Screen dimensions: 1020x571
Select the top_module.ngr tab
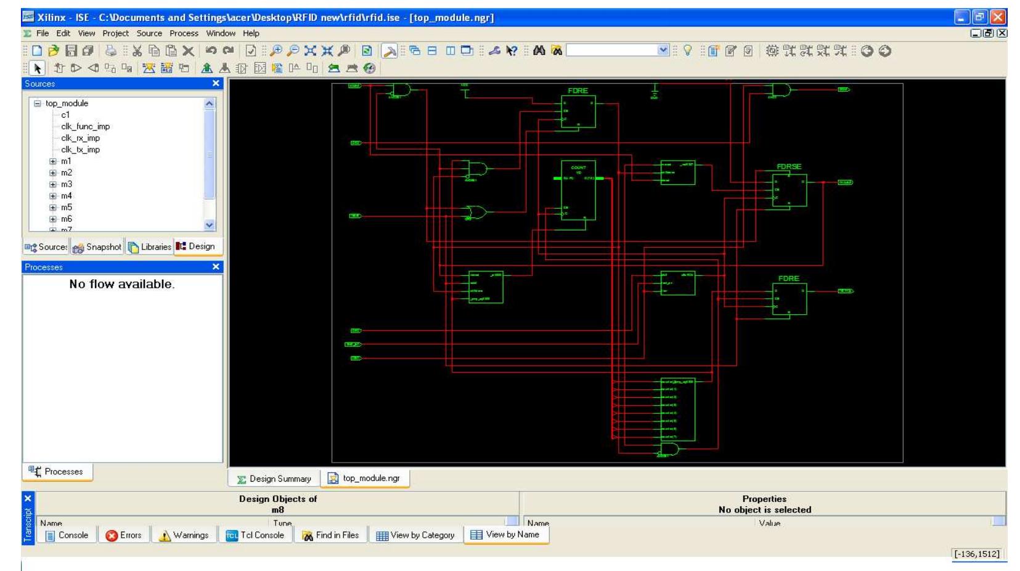click(364, 478)
